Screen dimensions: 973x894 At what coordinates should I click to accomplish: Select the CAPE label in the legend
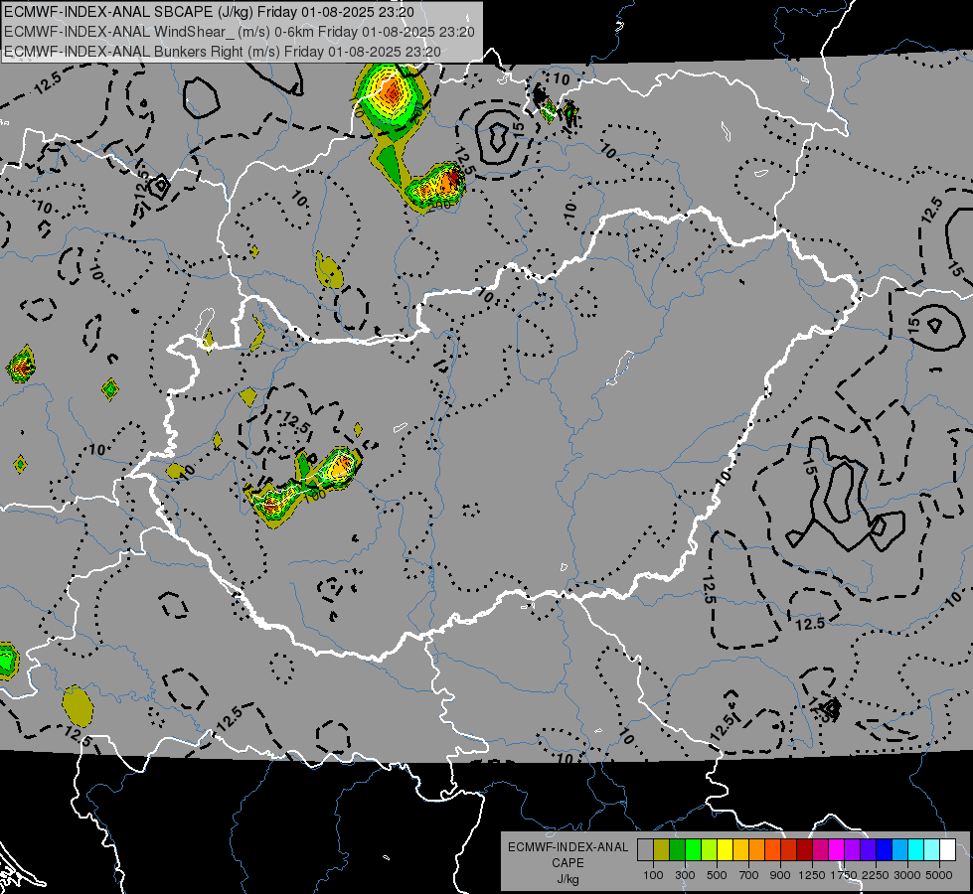(568, 863)
